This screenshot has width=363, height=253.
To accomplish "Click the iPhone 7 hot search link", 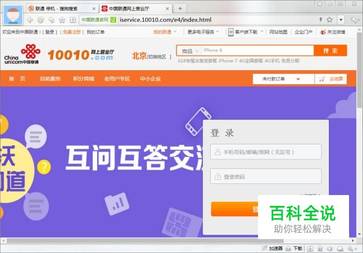I will (228, 61).
